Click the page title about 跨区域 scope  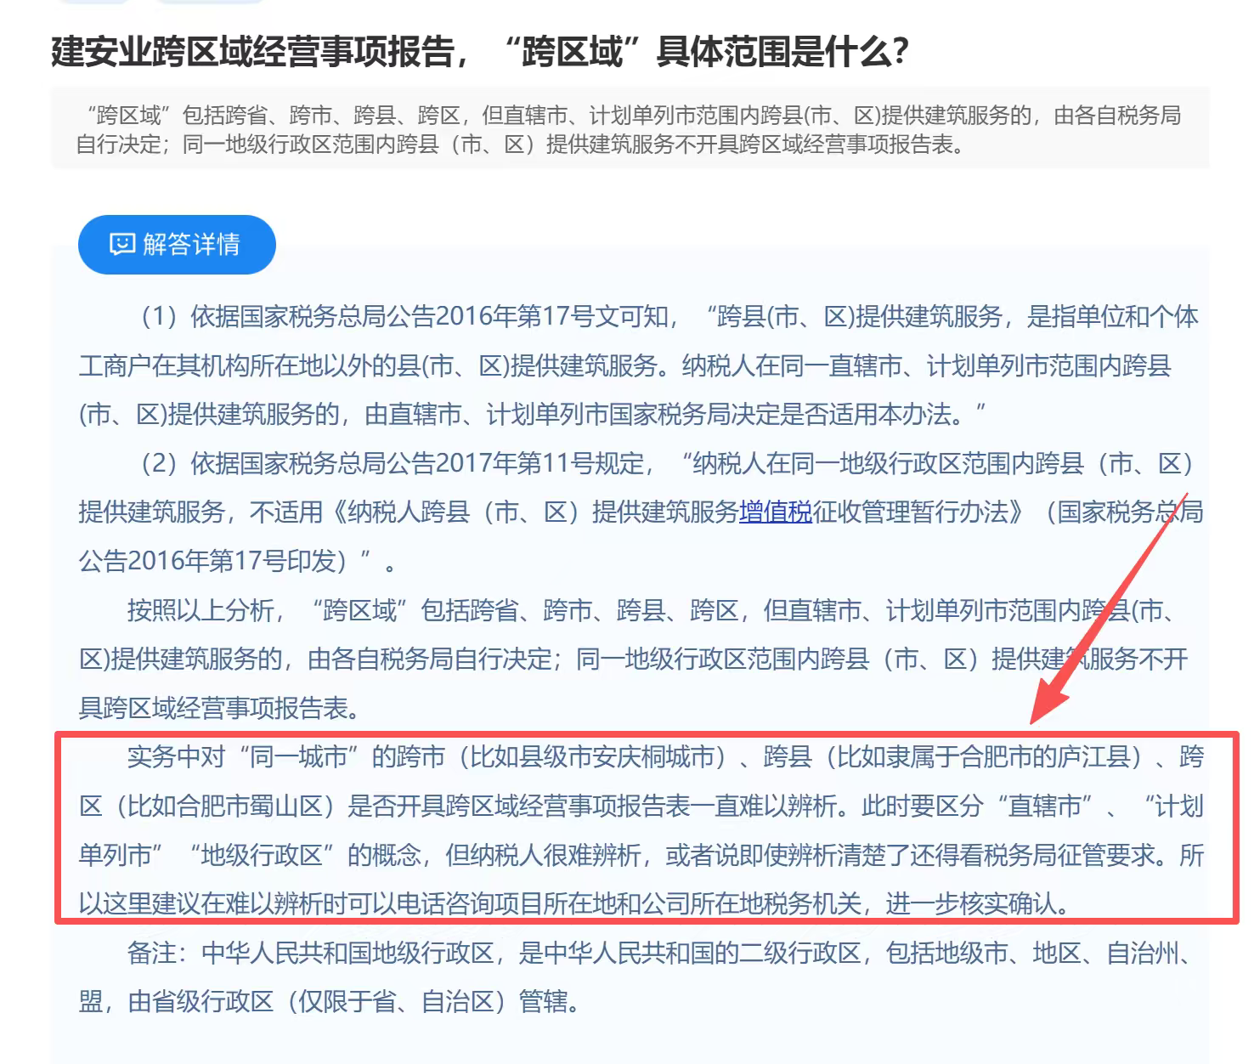(x=479, y=51)
